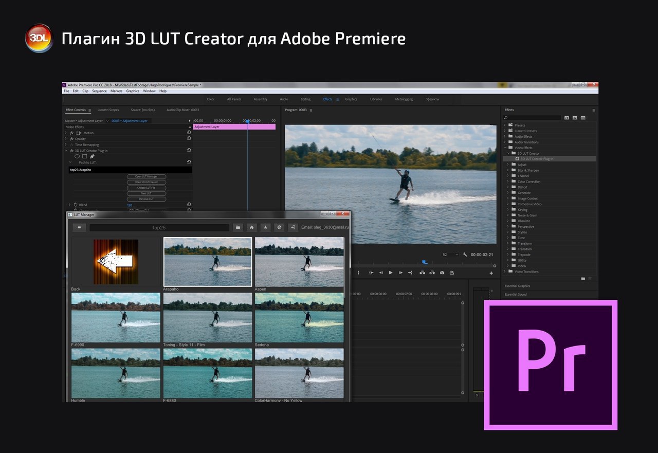
Task: Click the Blend value 150
Action: coord(130,205)
